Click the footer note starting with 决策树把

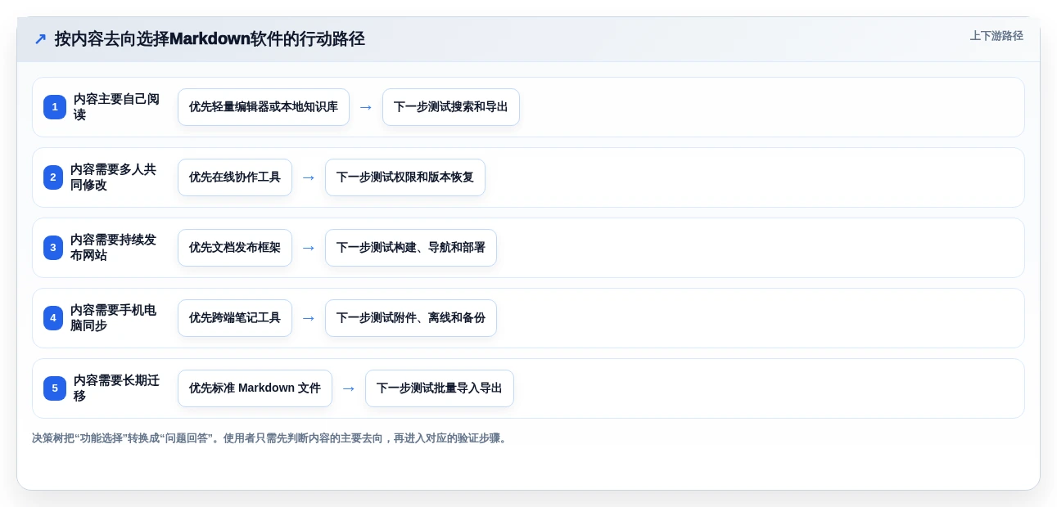click(271, 438)
